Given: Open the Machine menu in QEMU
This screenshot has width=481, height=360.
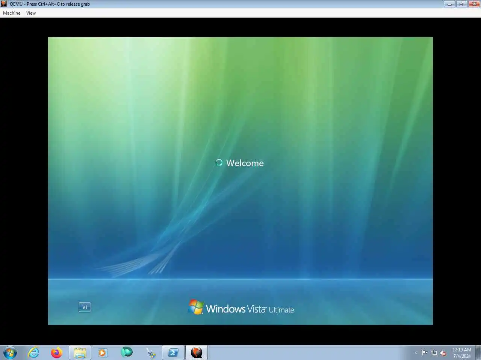Looking at the screenshot, I should click(x=12, y=13).
